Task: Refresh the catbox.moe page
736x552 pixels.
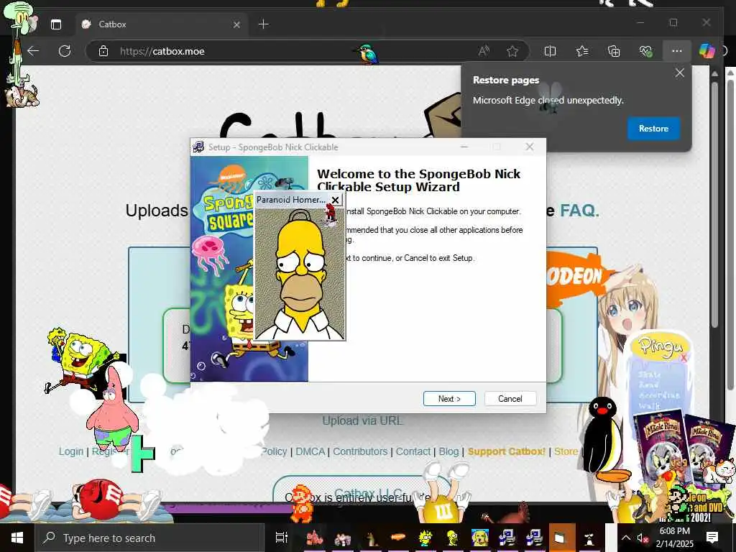Action: click(x=65, y=51)
